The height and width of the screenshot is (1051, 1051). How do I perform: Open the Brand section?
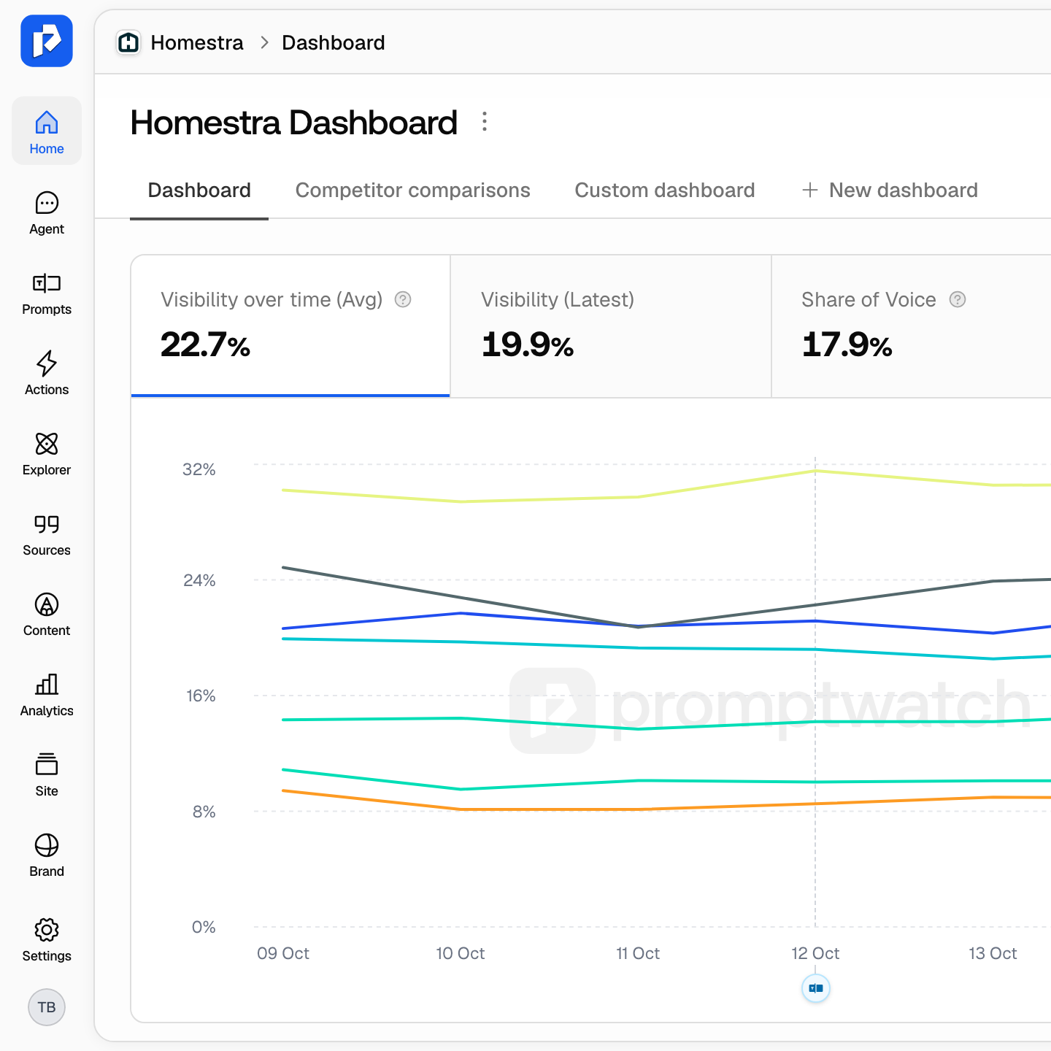[x=47, y=854]
